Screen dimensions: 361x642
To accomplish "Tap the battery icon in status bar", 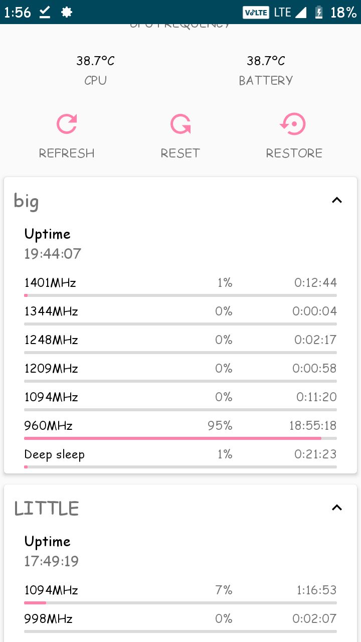I will coord(318,12).
